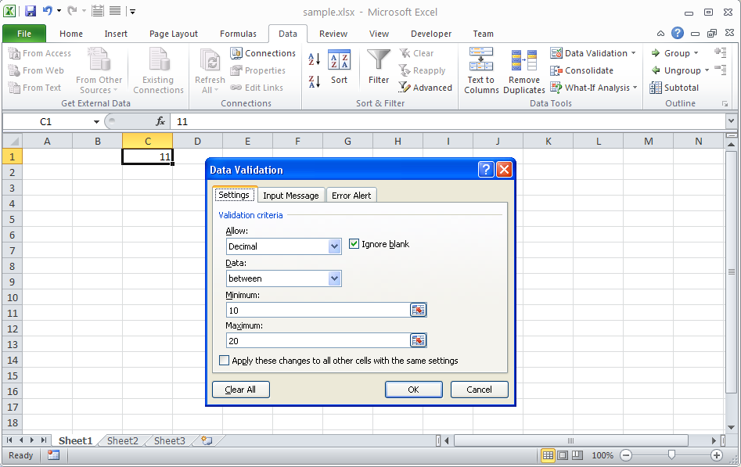Image resolution: width=741 pixels, height=467 pixels.
Task: Click the zoom out minus button
Action: pos(626,455)
